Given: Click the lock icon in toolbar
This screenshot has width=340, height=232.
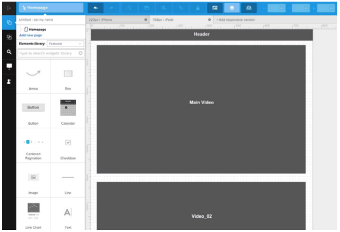Looking at the screenshot, I should (x=198, y=8).
